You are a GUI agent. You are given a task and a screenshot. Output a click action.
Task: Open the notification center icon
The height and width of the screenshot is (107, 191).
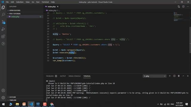187,104
